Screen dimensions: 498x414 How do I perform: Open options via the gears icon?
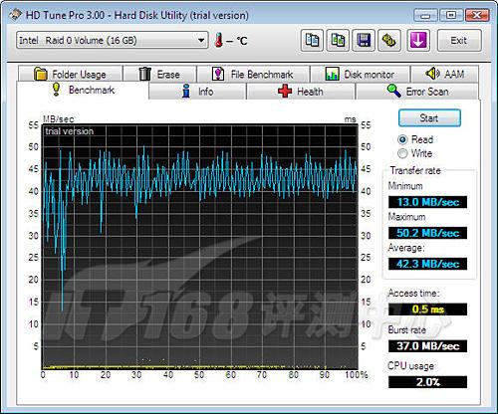point(389,41)
